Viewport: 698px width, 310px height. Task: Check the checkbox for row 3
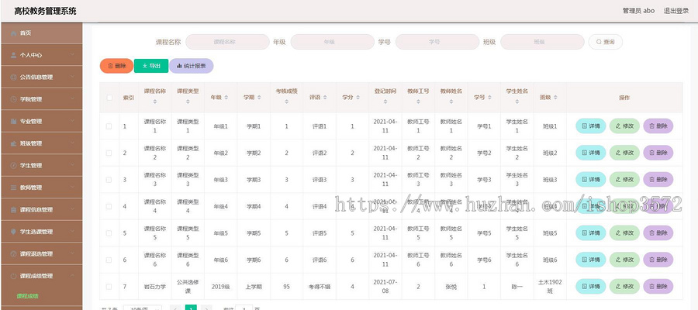click(109, 180)
